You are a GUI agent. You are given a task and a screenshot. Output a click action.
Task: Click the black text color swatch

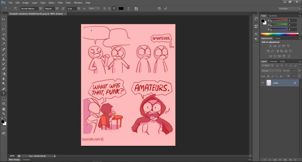tap(121, 9)
